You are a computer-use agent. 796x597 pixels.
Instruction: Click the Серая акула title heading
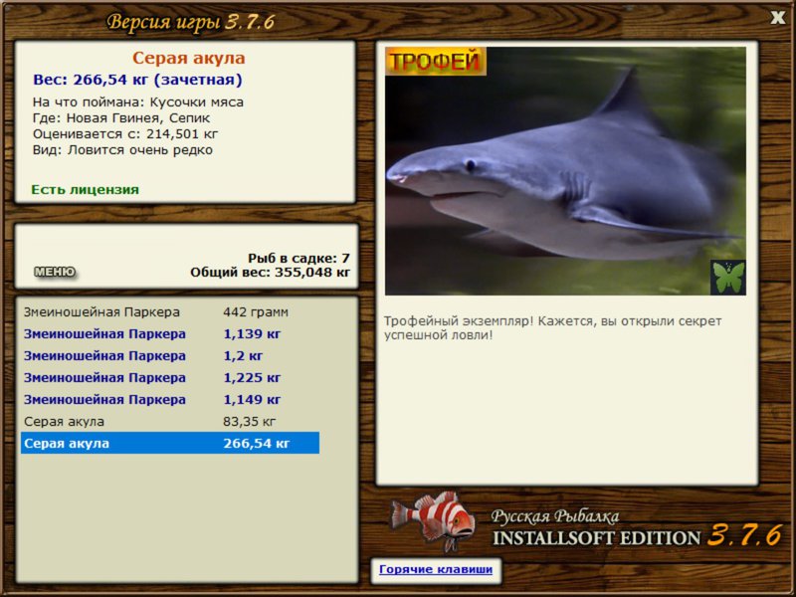tap(189, 58)
